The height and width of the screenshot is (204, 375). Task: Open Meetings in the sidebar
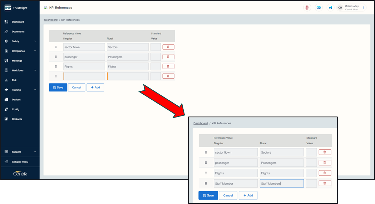click(17, 61)
